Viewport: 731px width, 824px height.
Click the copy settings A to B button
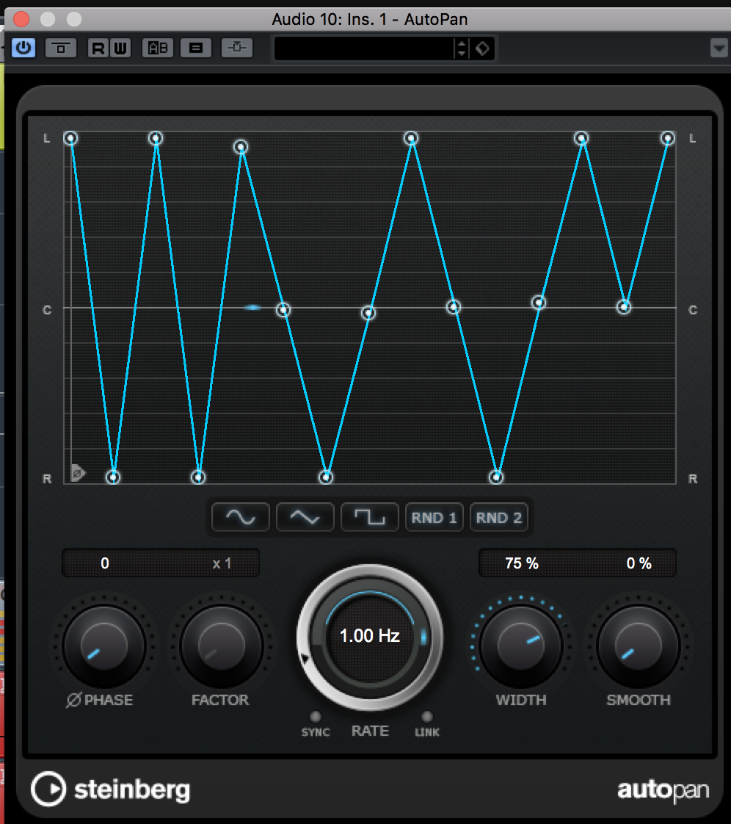coord(196,48)
